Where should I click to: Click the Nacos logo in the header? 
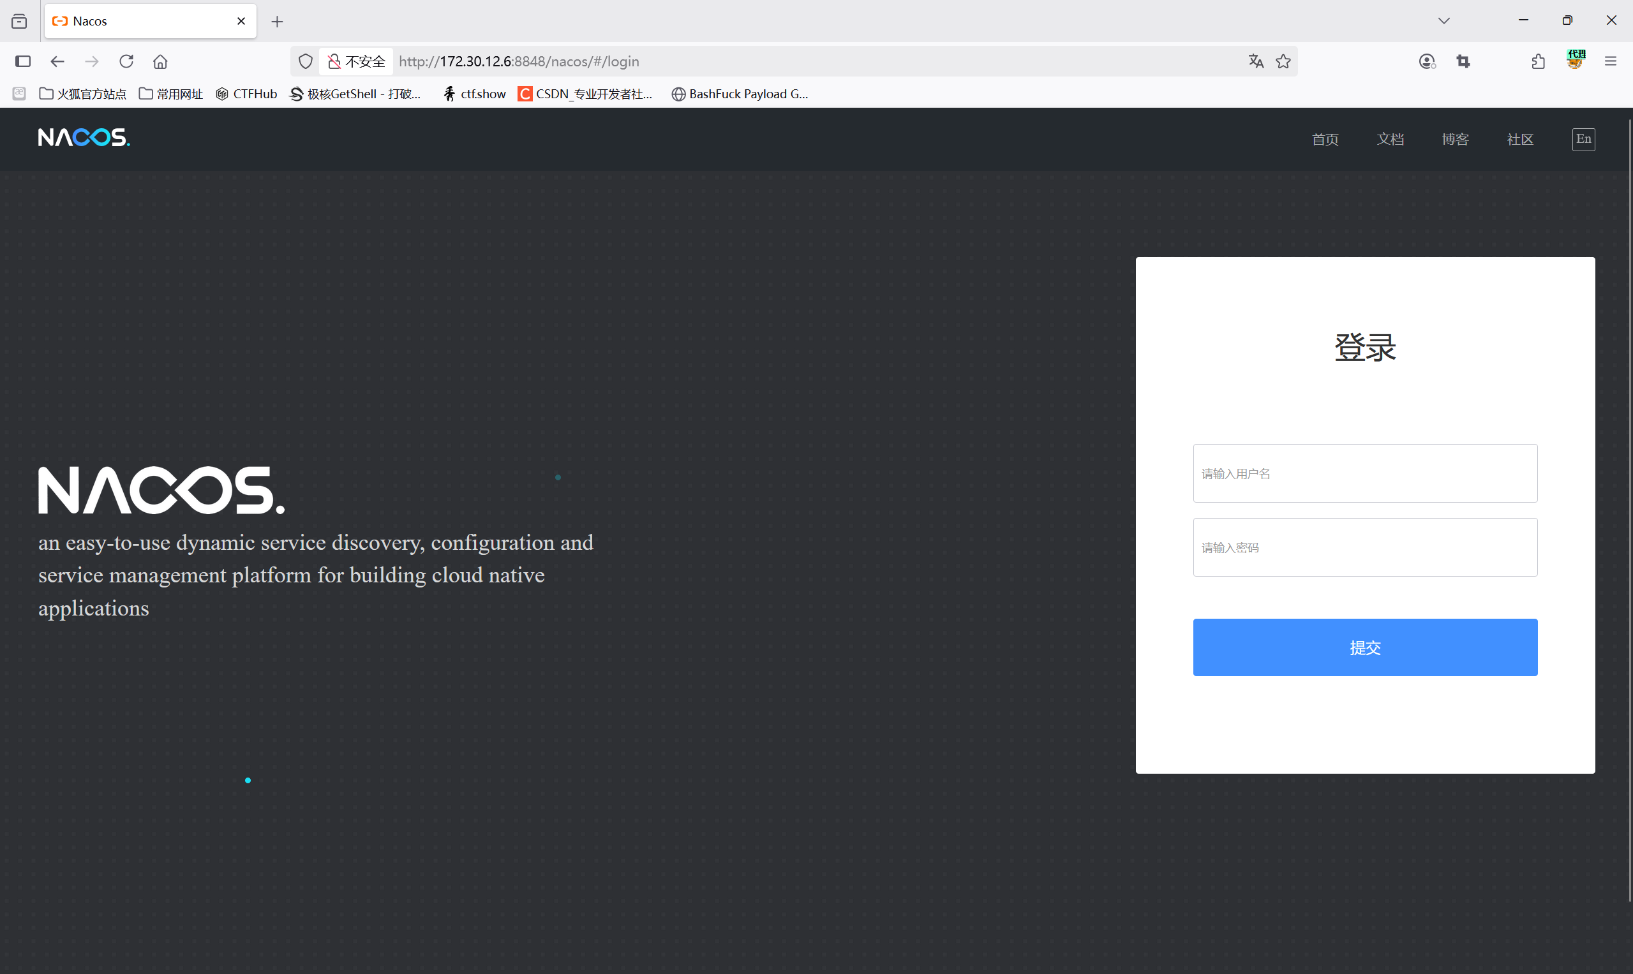click(84, 138)
